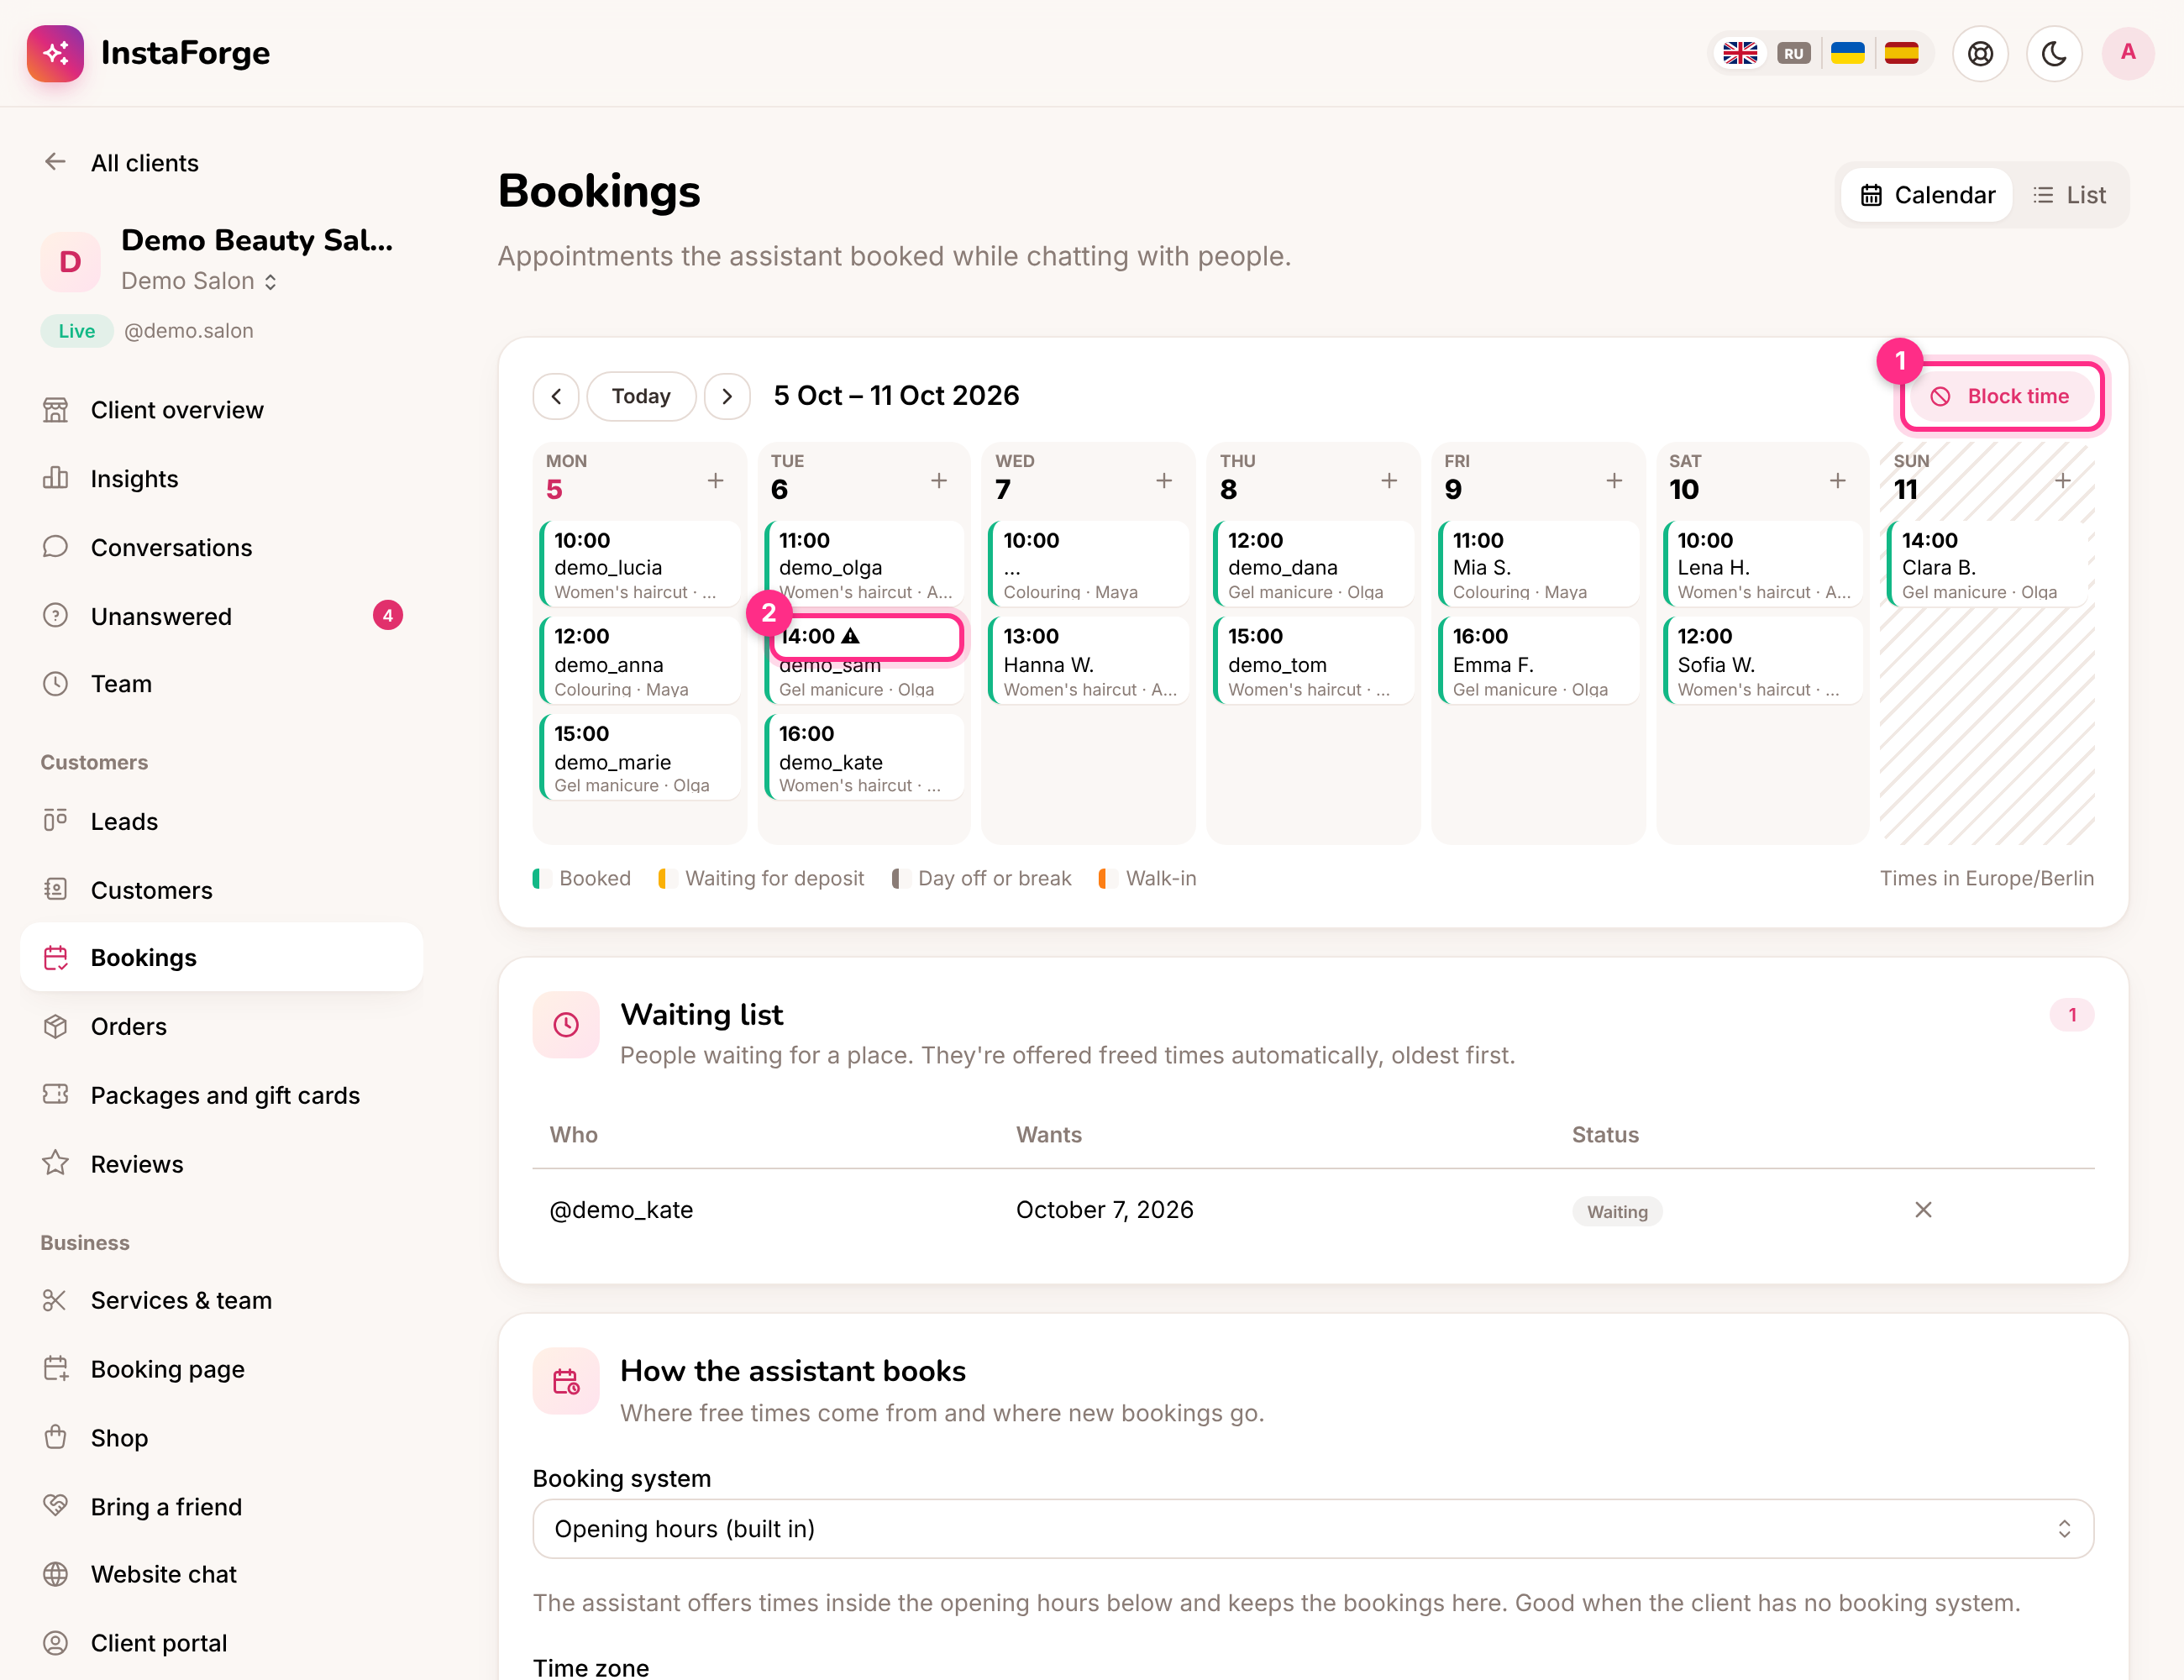Screen dimensions: 2184x1680
Task: Open Shop in sidebar
Action: (222, 1438)
